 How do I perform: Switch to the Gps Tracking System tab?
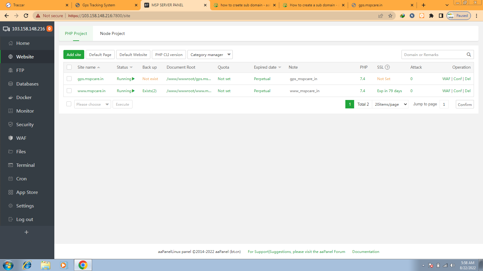(106, 5)
